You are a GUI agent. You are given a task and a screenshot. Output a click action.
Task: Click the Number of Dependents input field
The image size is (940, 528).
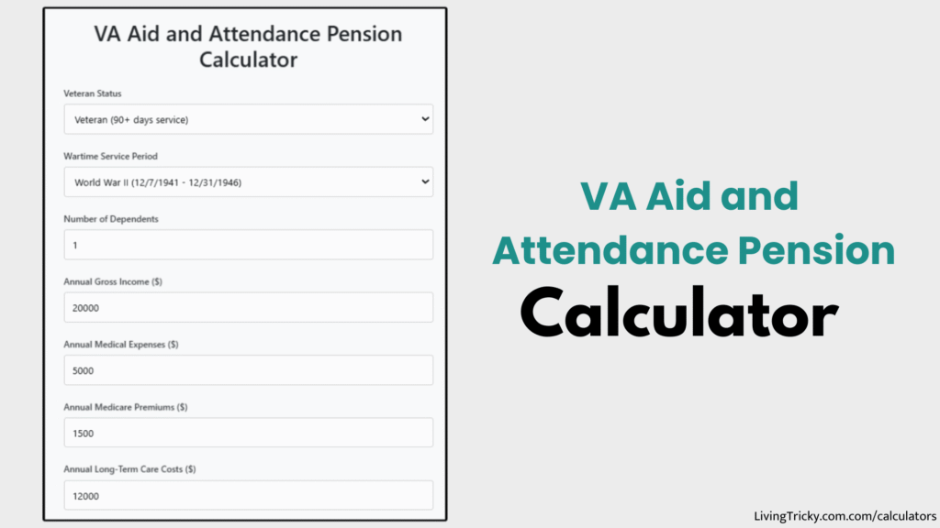point(248,244)
